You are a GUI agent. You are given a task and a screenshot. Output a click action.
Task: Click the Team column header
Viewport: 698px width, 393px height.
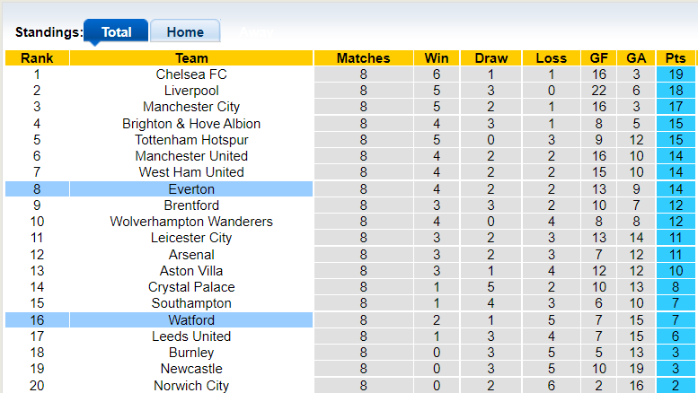tap(191, 58)
